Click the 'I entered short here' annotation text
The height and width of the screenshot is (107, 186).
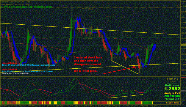pos(88,58)
